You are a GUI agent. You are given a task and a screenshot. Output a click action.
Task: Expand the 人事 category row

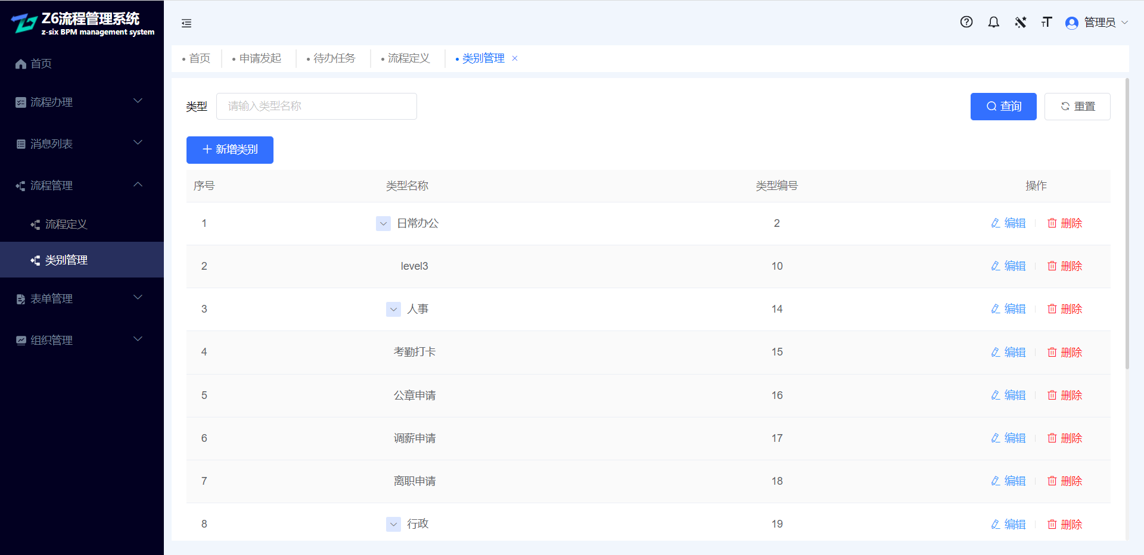click(x=394, y=309)
